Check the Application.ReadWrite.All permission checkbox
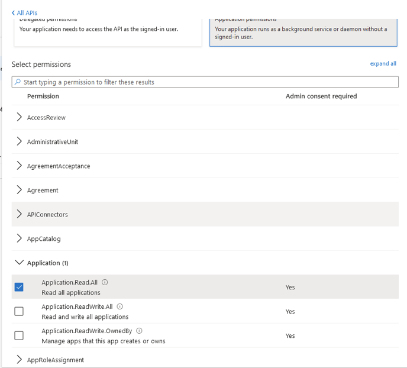Image resolution: width=407 pixels, height=368 pixels. [19, 311]
